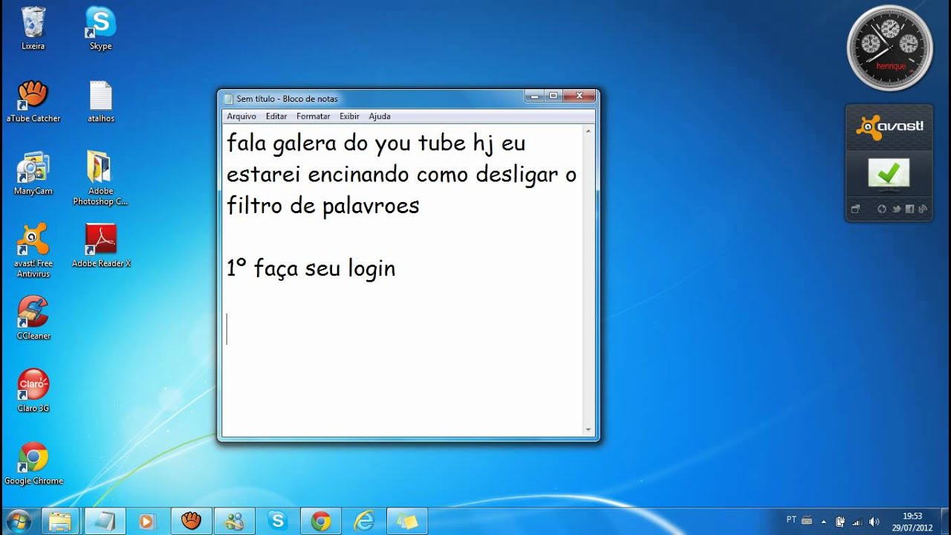
Task: Click the avast! gadget update icon
Action: pos(882,210)
